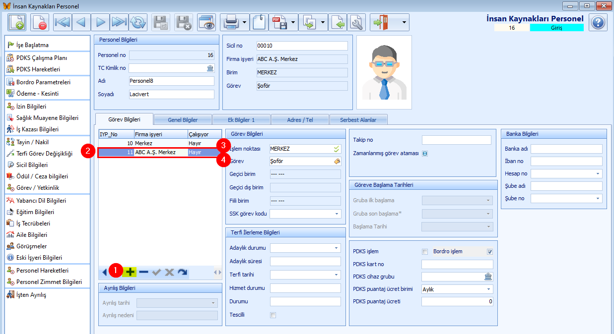Go to the previous record
Image resolution: width=614 pixels, height=334 pixels.
[81, 22]
